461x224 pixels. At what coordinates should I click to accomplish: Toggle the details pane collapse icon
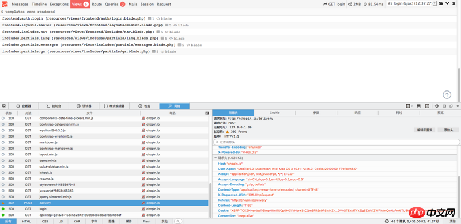(x=207, y=113)
